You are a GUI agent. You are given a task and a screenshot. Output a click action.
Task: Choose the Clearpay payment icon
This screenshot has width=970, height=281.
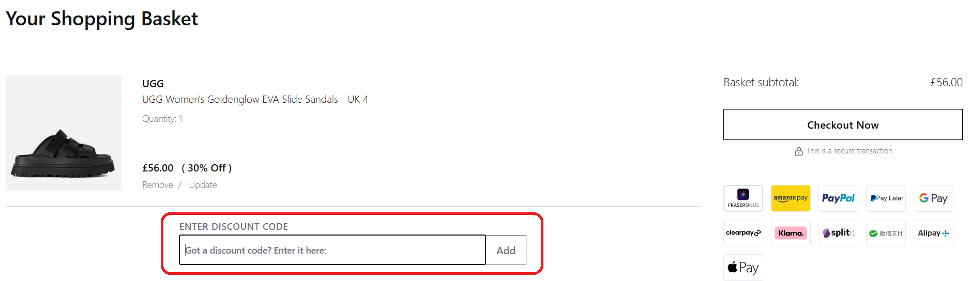click(x=743, y=233)
